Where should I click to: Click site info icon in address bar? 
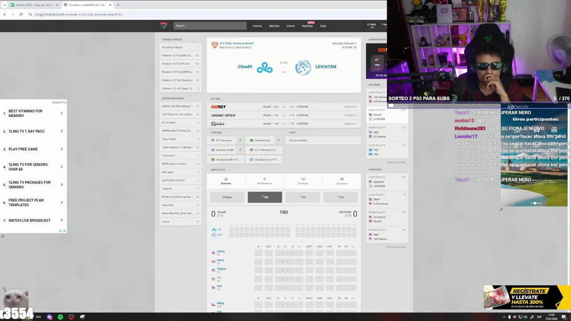click(30, 14)
